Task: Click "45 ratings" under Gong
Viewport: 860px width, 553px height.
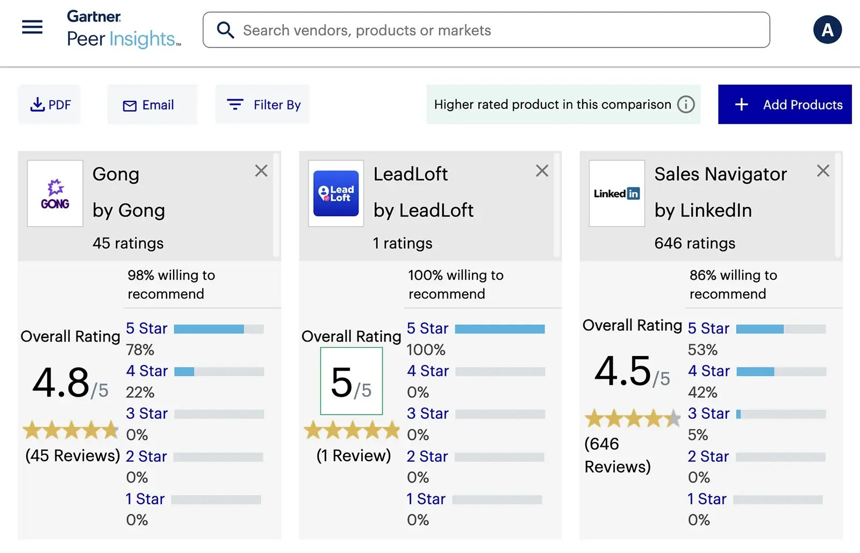Action: (x=128, y=243)
